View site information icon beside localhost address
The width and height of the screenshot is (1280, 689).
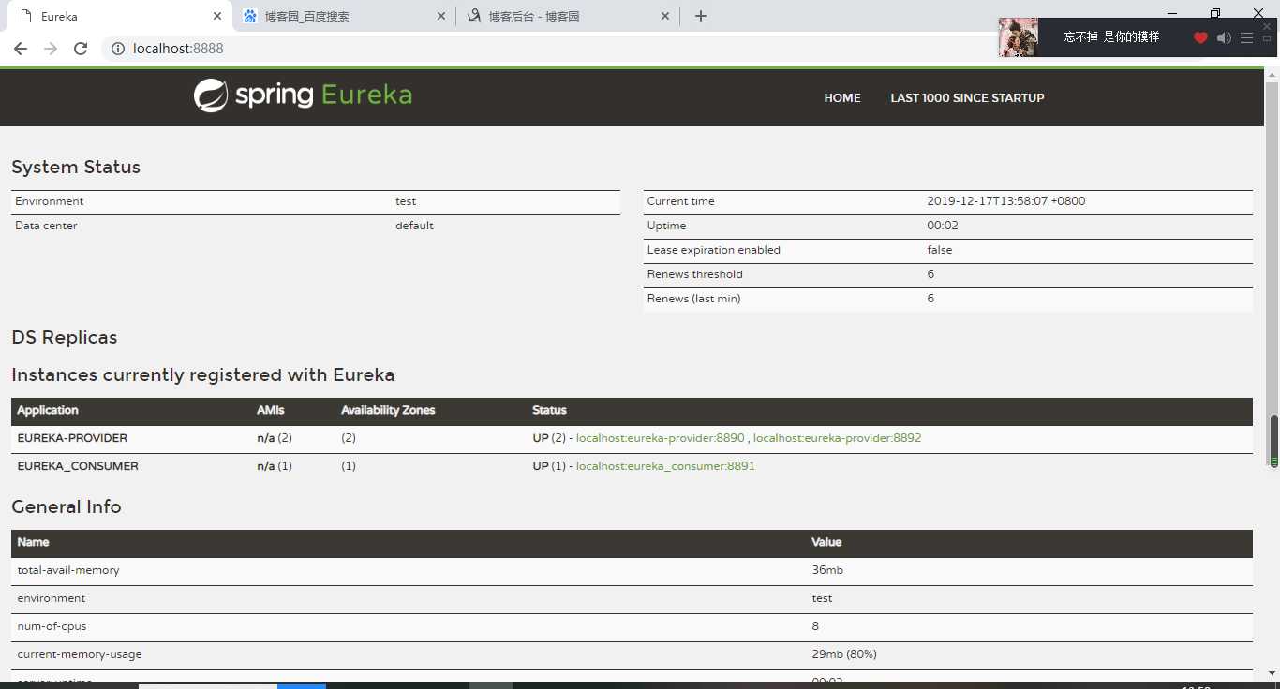pyautogui.click(x=118, y=49)
